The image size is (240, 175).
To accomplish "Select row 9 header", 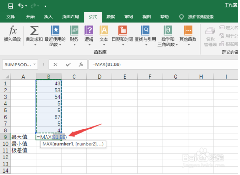I will click(5, 137).
